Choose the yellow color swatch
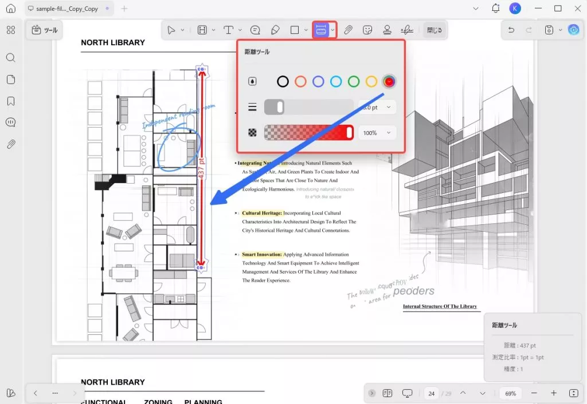Screen dimensions: 587x404 point(371,81)
